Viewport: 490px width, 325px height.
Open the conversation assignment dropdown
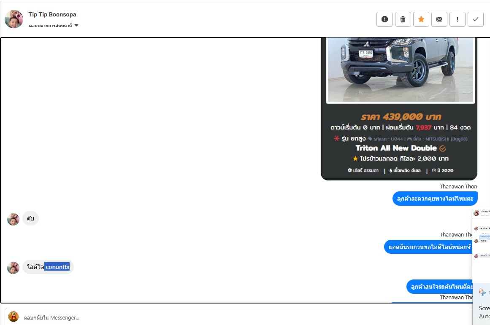54,26
